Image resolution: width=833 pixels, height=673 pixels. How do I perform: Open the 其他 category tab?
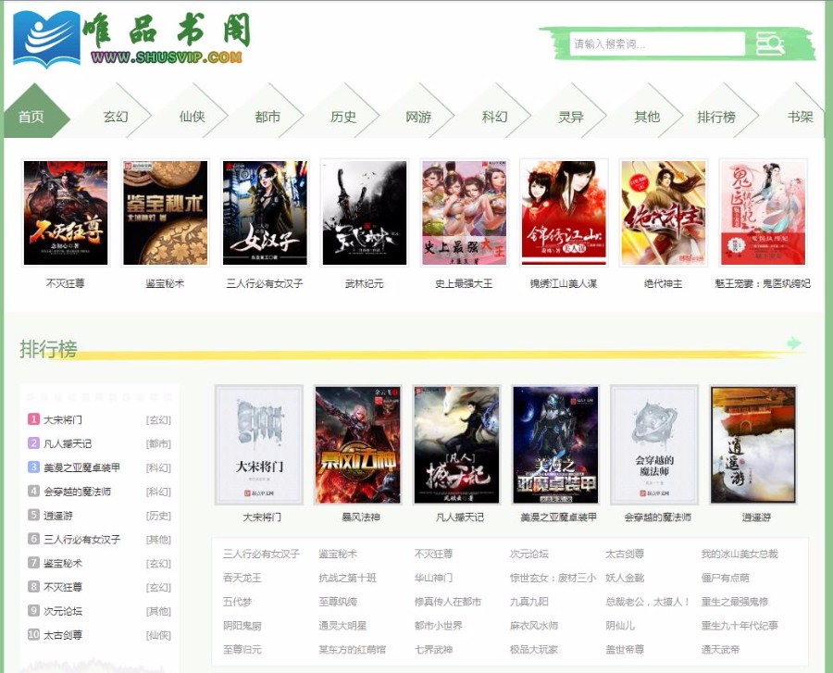(647, 117)
